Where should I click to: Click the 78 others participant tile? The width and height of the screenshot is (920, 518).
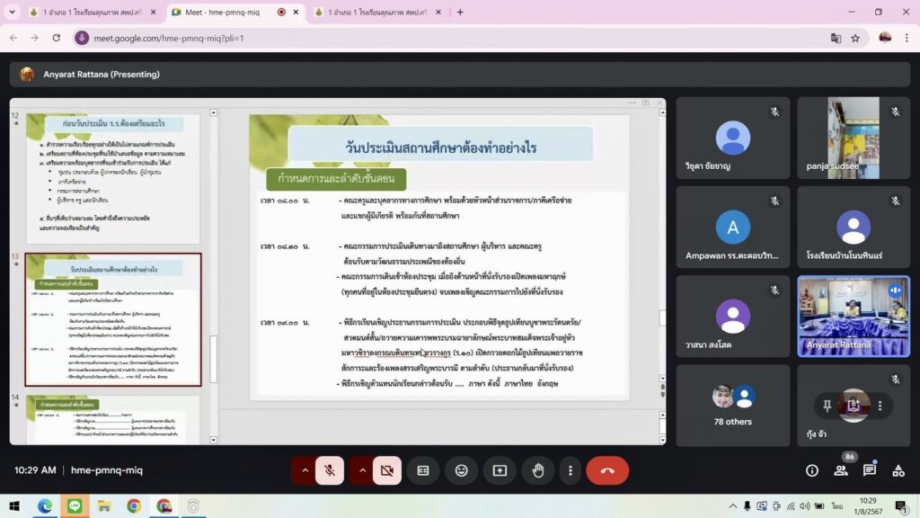pyautogui.click(x=733, y=405)
